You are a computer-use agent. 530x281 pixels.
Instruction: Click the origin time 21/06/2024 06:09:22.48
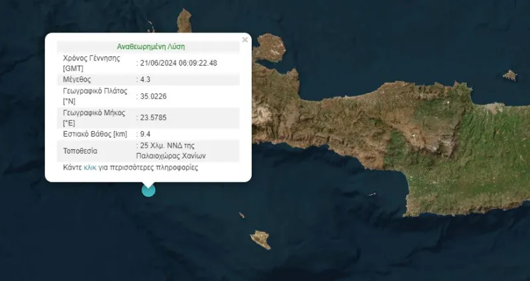[x=178, y=63]
